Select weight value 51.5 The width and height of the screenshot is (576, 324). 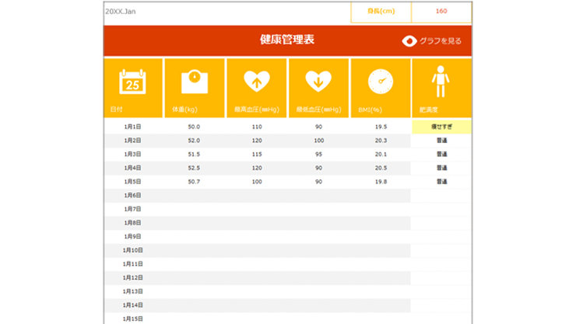[194, 155]
